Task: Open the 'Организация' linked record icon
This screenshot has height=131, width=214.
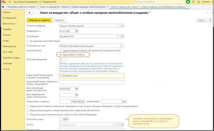Action: pyautogui.click(x=122, y=36)
